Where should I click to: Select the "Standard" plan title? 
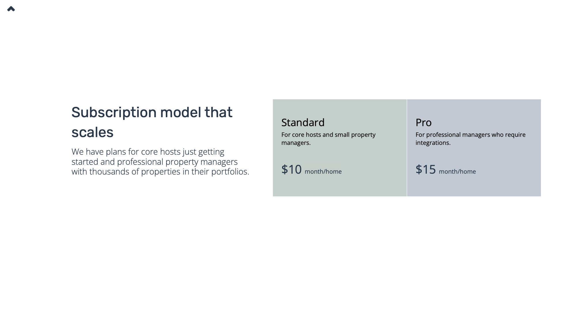pos(303,123)
